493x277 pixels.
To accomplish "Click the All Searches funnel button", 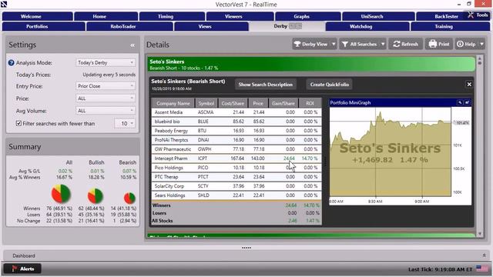I will tap(360, 45).
